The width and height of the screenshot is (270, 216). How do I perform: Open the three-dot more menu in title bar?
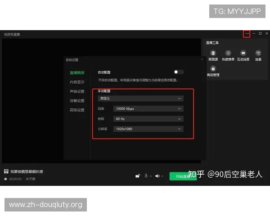click(247, 34)
